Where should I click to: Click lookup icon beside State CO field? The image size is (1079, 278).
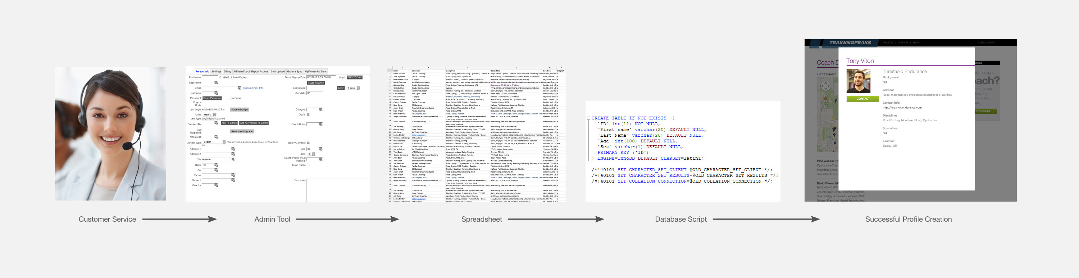(217, 165)
